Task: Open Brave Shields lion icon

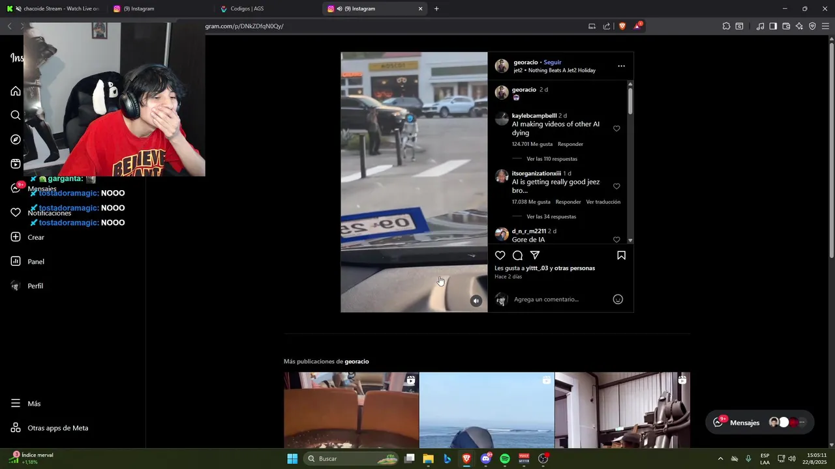Action: (622, 26)
